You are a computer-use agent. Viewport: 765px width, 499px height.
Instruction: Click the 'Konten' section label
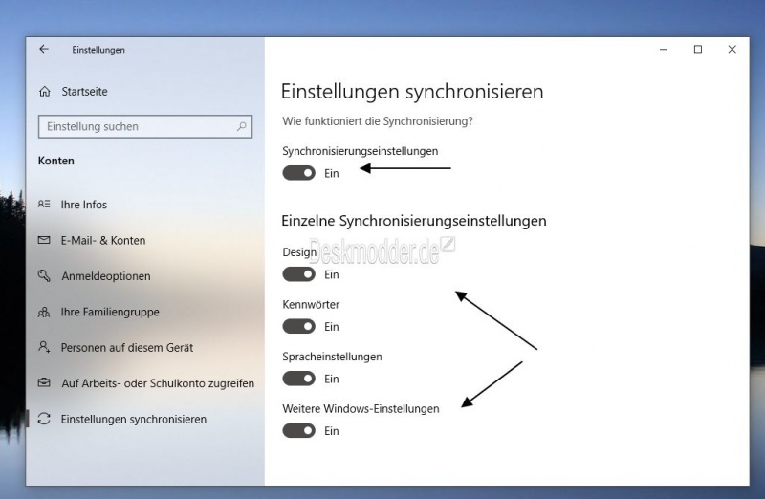[56, 161]
